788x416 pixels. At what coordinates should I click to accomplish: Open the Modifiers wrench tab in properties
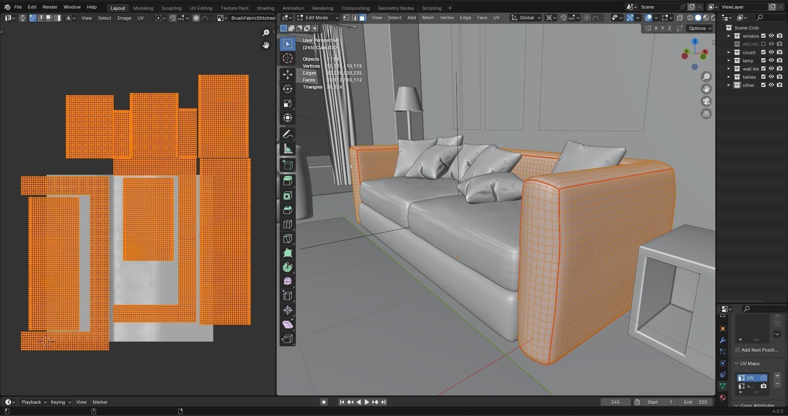coord(723,340)
